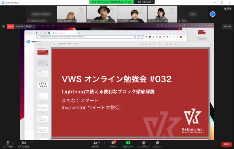Screen dimensions: 234x149
Task: Click the green screen-sharing notice banner
Action: (112, 2)
